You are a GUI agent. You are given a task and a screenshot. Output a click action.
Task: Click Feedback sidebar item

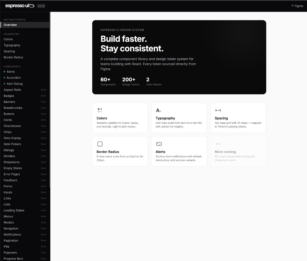click(x=25, y=180)
